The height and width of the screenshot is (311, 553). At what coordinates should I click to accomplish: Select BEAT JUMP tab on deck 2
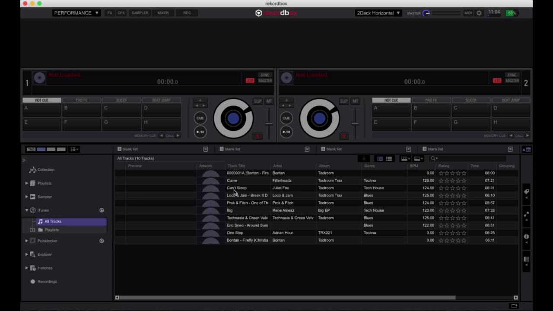tap(511, 100)
